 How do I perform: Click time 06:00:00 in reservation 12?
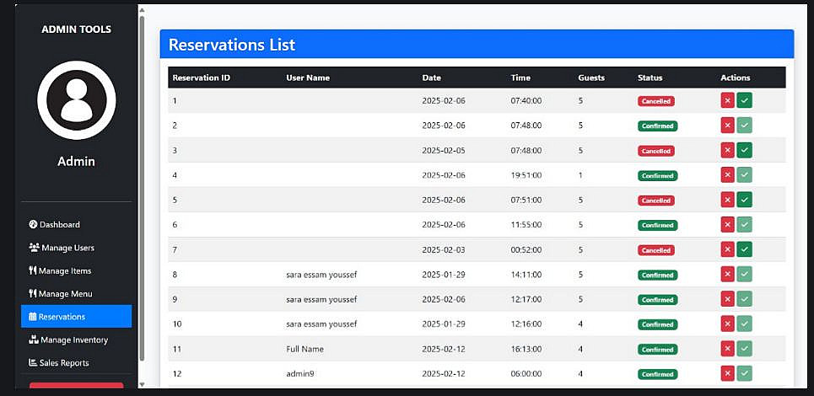[526, 374]
